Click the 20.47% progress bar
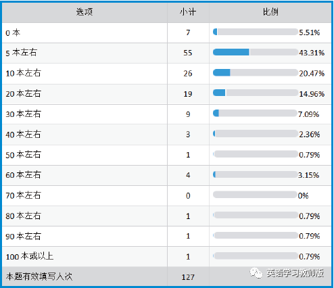Image resolution: width=334 pixels, height=288 pixels. tap(256, 72)
